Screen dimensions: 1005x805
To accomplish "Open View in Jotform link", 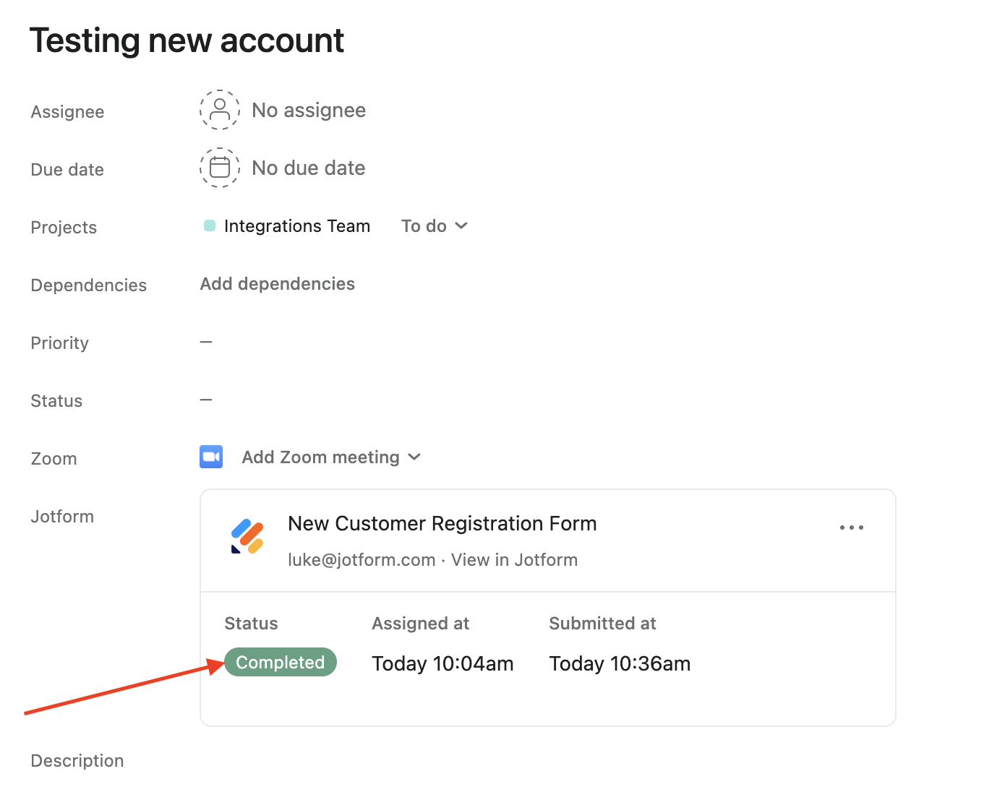I will click(x=514, y=560).
